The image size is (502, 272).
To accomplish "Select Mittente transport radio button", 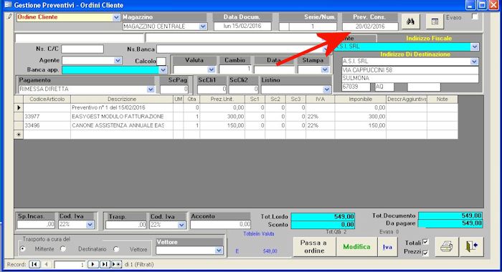I will coord(23,248).
